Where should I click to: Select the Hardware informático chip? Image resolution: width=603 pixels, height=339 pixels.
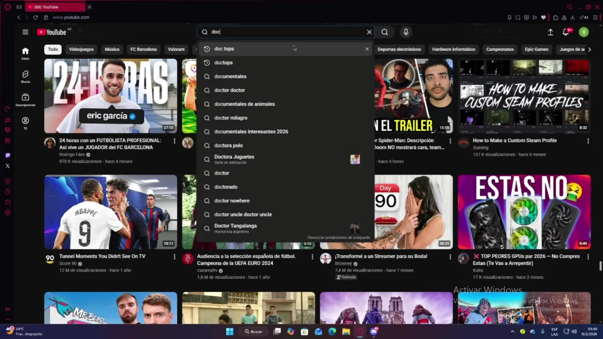(454, 49)
